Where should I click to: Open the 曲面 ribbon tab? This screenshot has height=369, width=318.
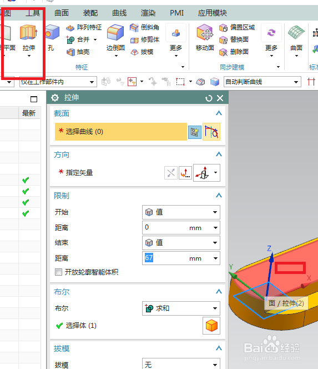[62, 13]
